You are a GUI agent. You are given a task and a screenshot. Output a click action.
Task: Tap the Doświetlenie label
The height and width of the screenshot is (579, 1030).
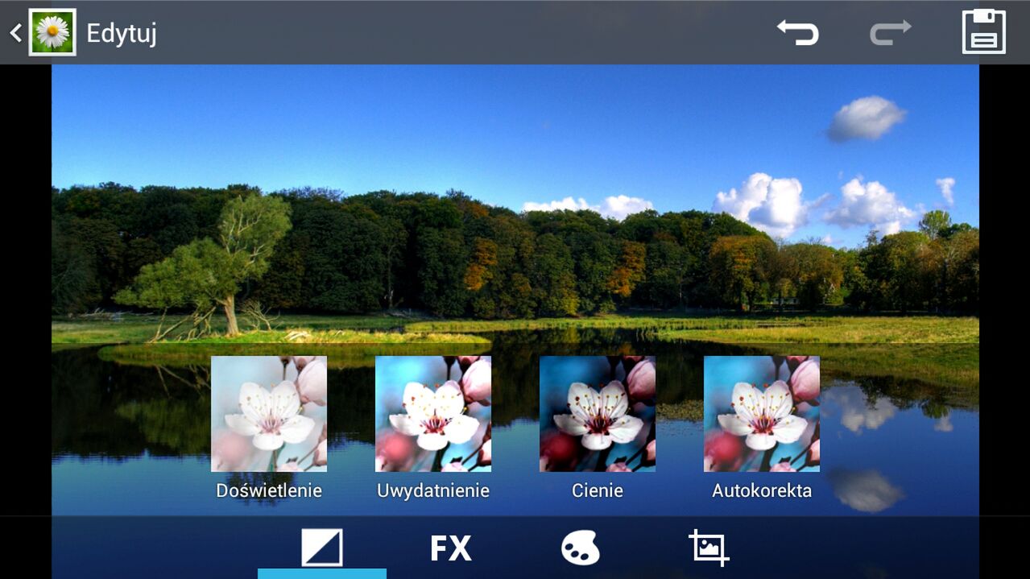pos(269,490)
